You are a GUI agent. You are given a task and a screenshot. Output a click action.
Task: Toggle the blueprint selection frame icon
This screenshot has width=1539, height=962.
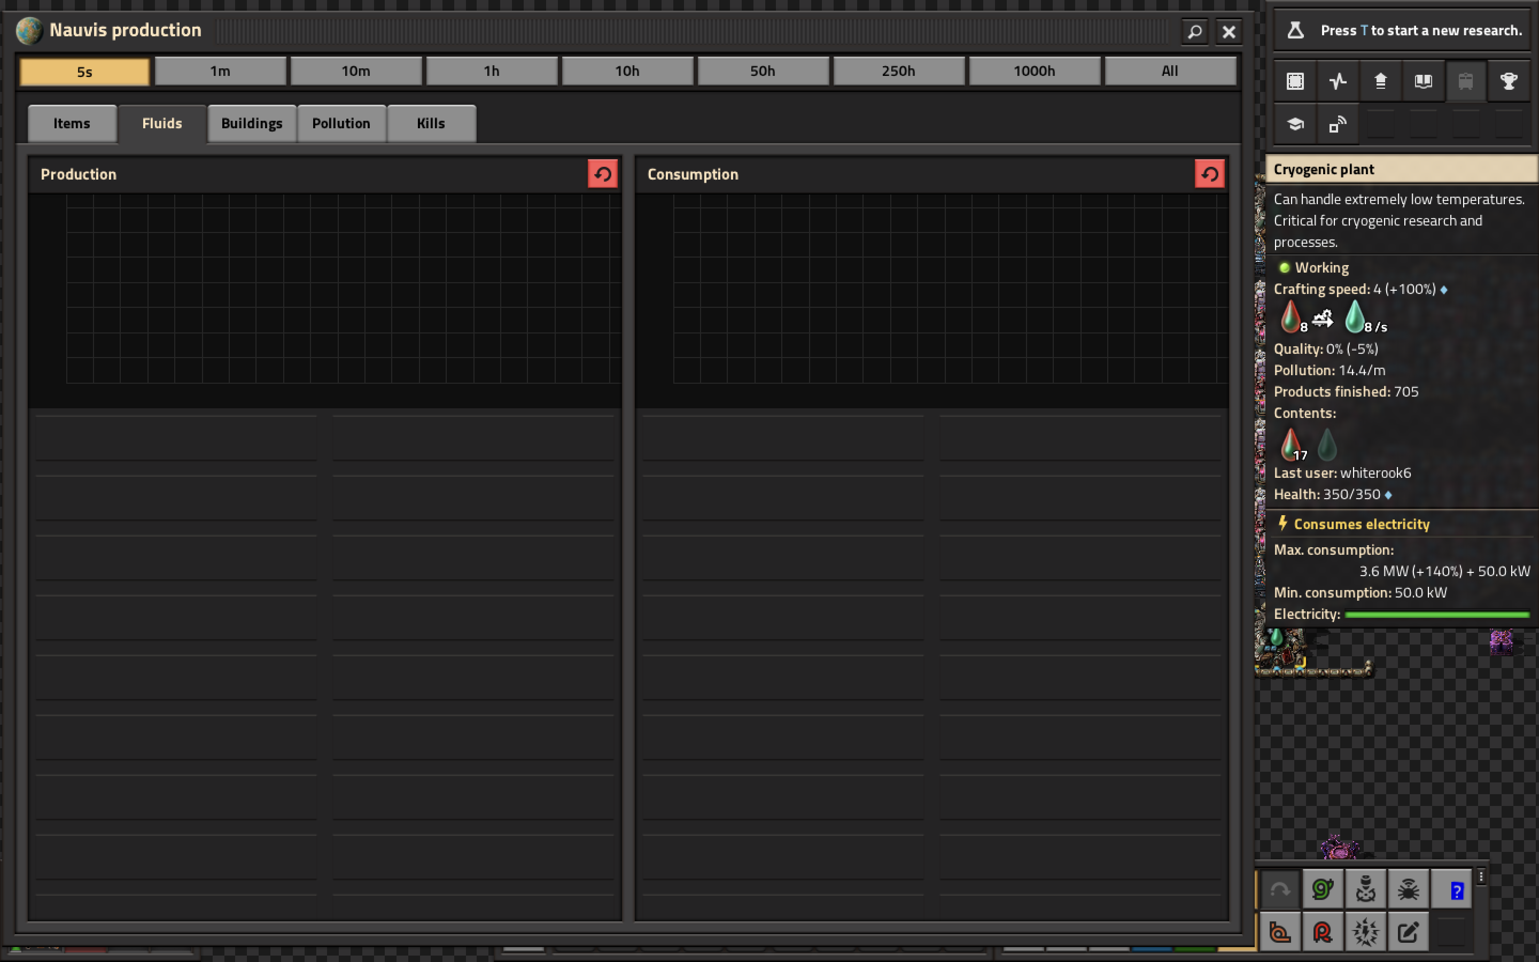click(x=1295, y=81)
